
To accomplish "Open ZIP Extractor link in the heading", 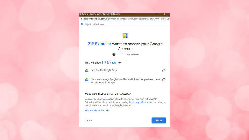I will tap(100, 44).
